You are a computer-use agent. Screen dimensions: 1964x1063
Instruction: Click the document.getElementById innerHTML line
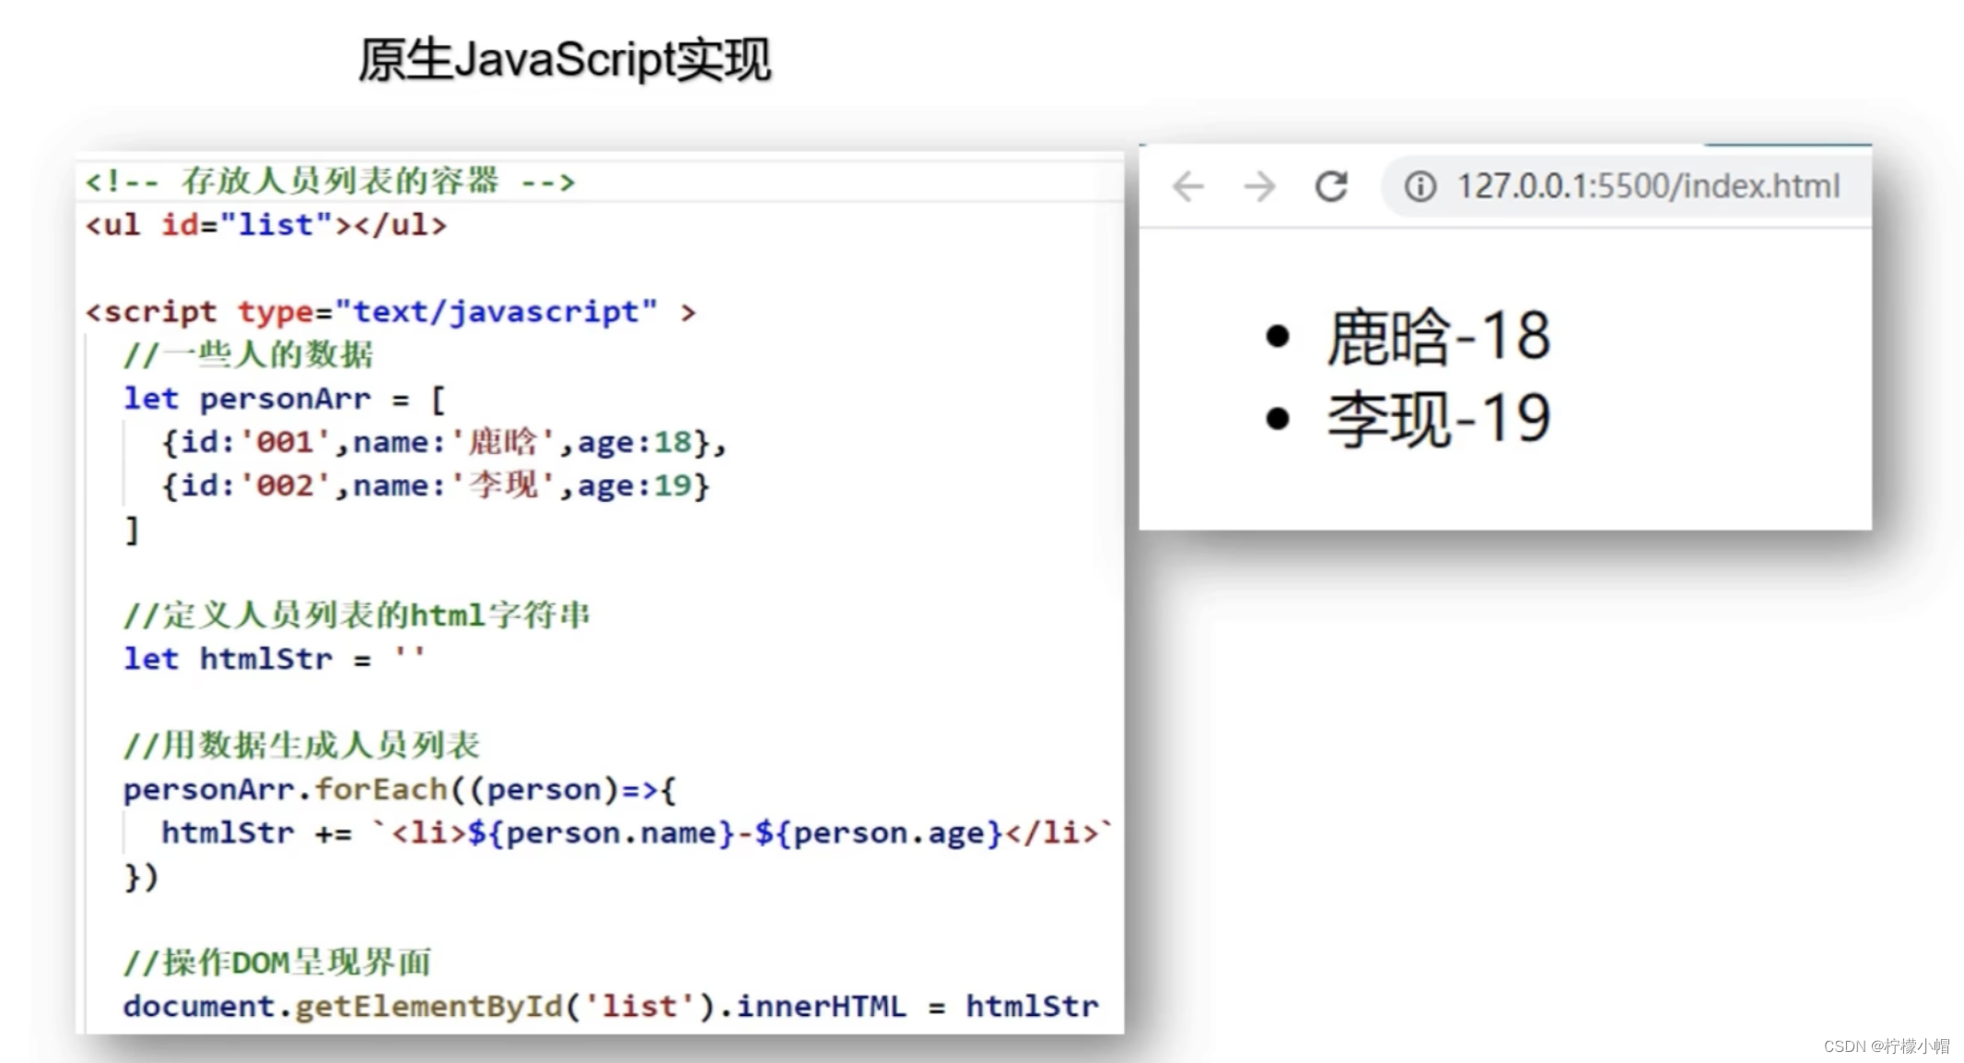(x=612, y=1006)
